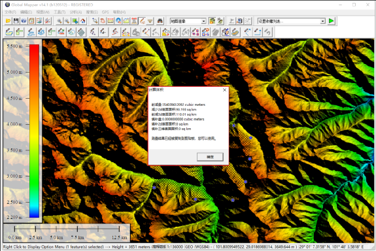Toggle hill shading icon beside shader dropdown
This screenshot has height=251, width=376.
pos(213,21)
